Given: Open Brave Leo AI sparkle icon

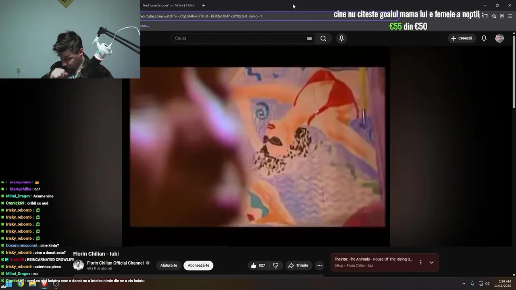Looking at the screenshot, I should [x=494, y=16].
